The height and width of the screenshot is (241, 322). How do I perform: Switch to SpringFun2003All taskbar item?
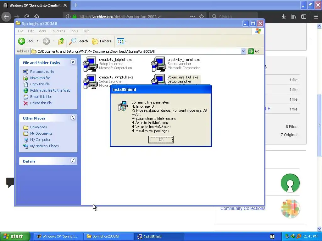click(108, 236)
